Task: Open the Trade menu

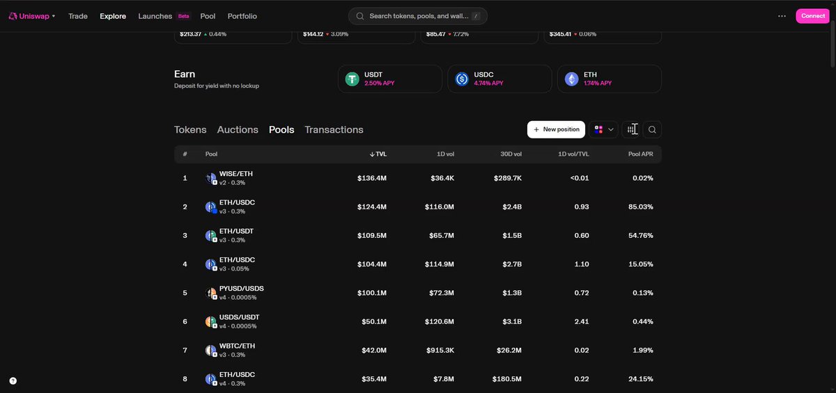Action: tap(78, 16)
